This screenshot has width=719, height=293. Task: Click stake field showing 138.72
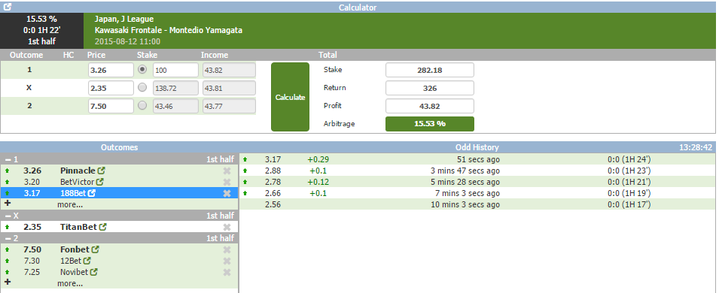(175, 88)
